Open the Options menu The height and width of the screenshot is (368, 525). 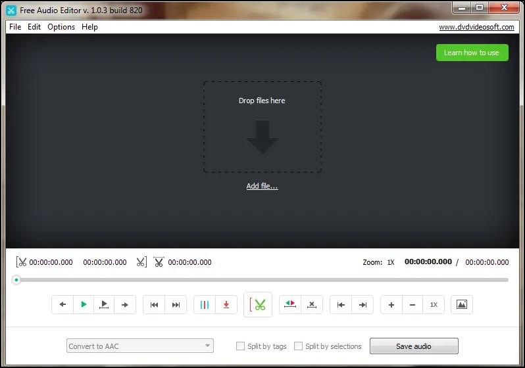pos(61,27)
